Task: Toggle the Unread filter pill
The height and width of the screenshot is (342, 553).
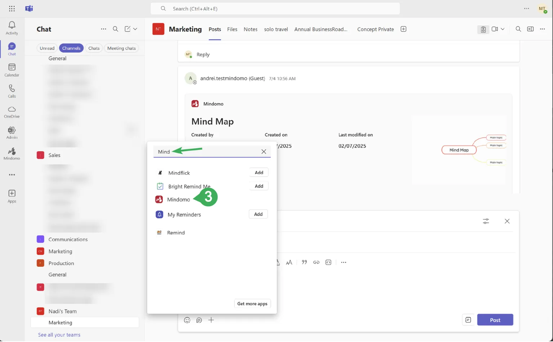Action: pyautogui.click(x=47, y=48)
